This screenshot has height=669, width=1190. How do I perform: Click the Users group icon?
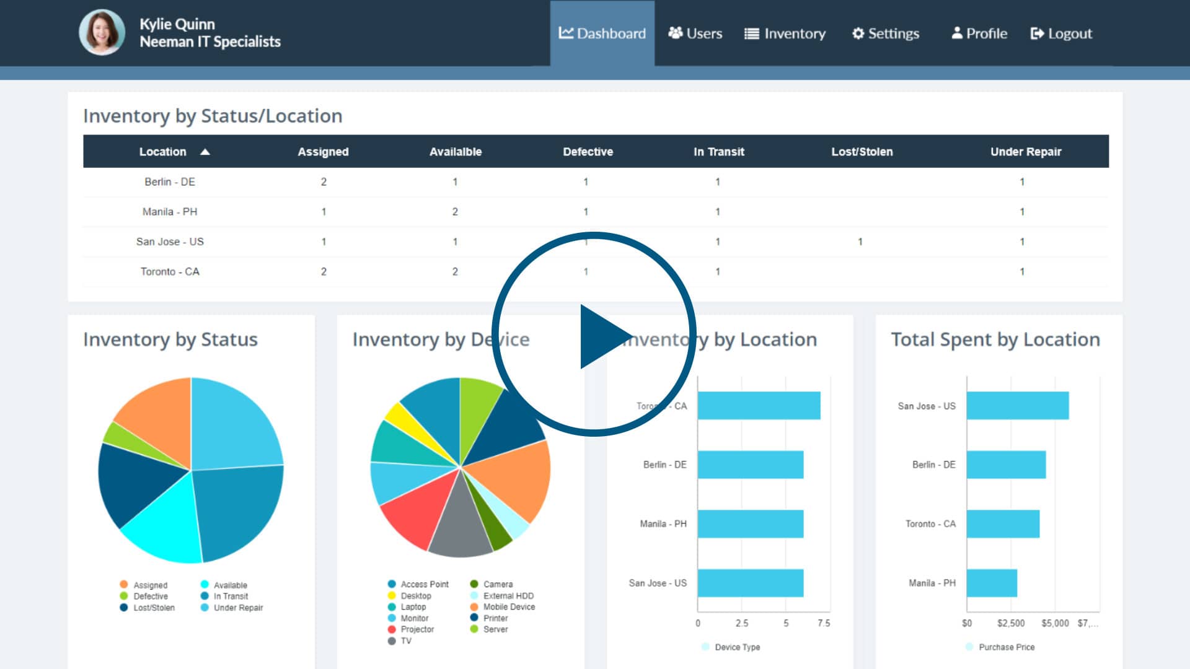coord(675,33)
